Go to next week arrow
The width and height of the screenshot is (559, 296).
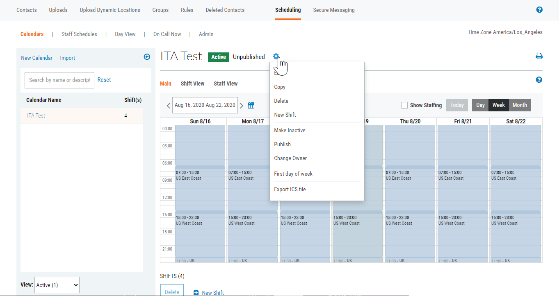click(x=242, y=106)
